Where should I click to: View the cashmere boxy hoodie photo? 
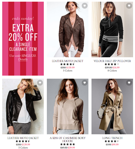coord(67,106)
